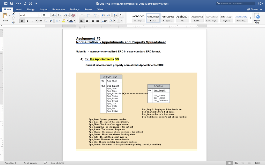Toggle italic formatting
Image resolution: width=265 pixels, height=165 pixels.
(x=27, y=21)
